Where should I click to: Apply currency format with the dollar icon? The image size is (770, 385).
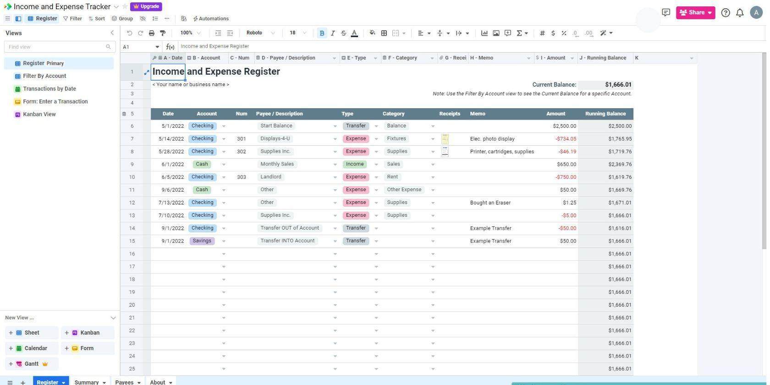[553, 33]
